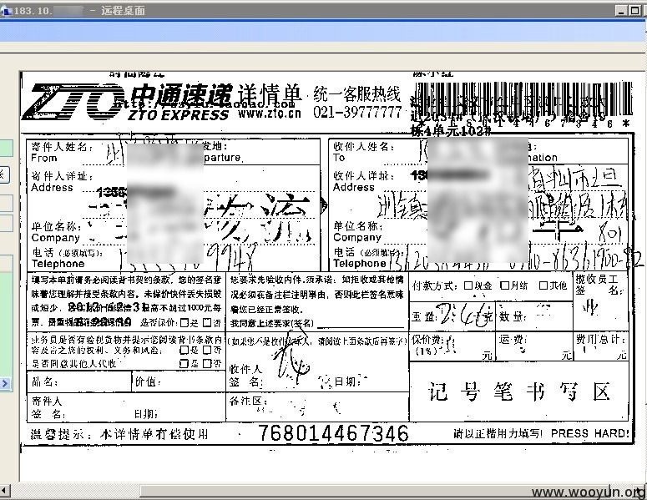Click the 中通速递 heading text
Screen dimensions: 647x500
coord(181,95)
